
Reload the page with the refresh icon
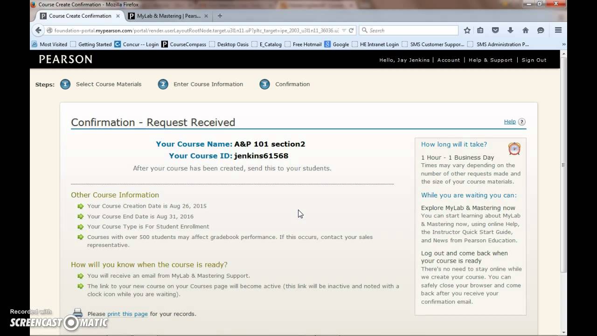(351, 30)
